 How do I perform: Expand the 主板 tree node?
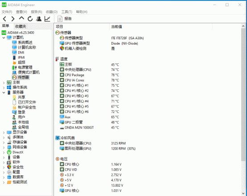coord(4,83)
